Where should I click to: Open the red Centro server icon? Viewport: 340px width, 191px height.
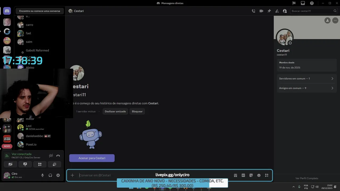pos(7,138)
